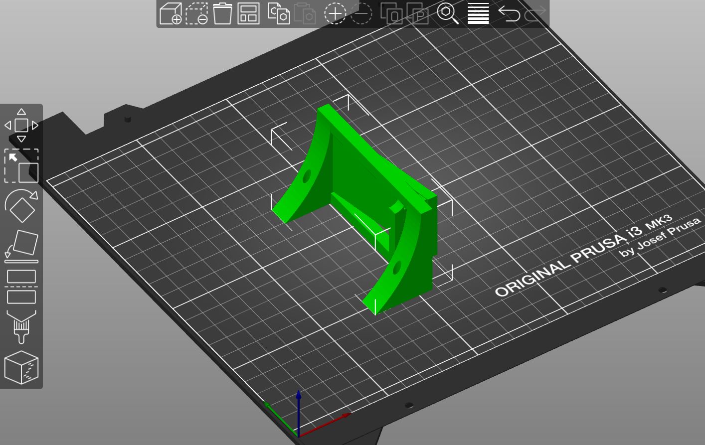
Task: Click the Add model cube icon
Action: pyautogui.click(x=171, y=13)
